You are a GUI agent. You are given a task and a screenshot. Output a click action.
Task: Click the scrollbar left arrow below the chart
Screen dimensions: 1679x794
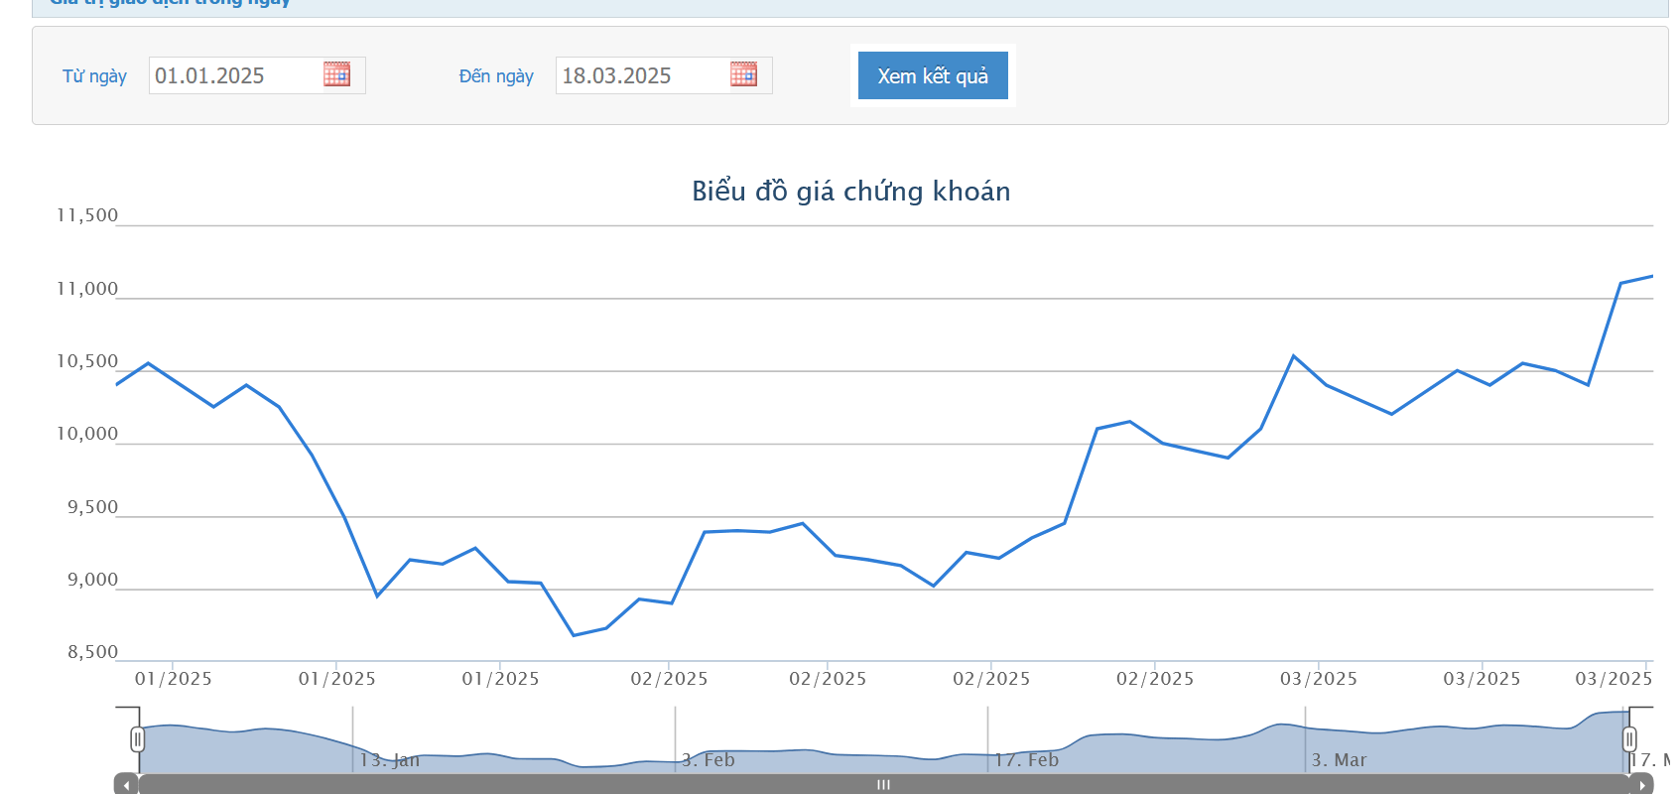[126, 785]
